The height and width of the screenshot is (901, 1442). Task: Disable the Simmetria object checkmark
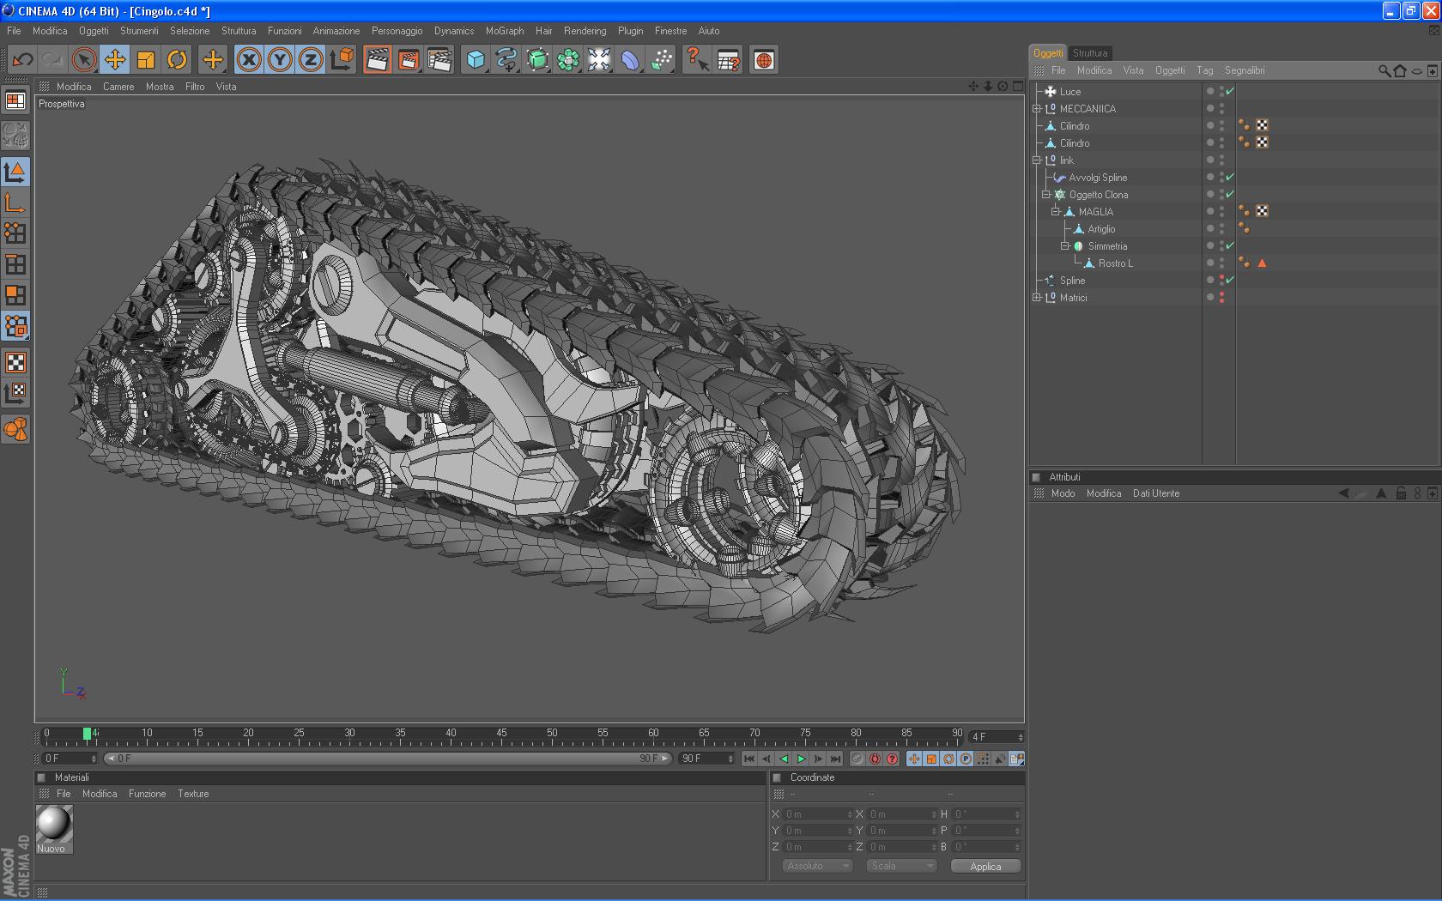[x=1229, y=245]
